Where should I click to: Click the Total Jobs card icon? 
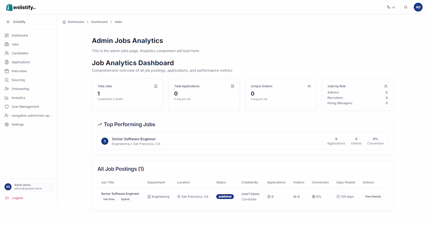tap(156, 86)
